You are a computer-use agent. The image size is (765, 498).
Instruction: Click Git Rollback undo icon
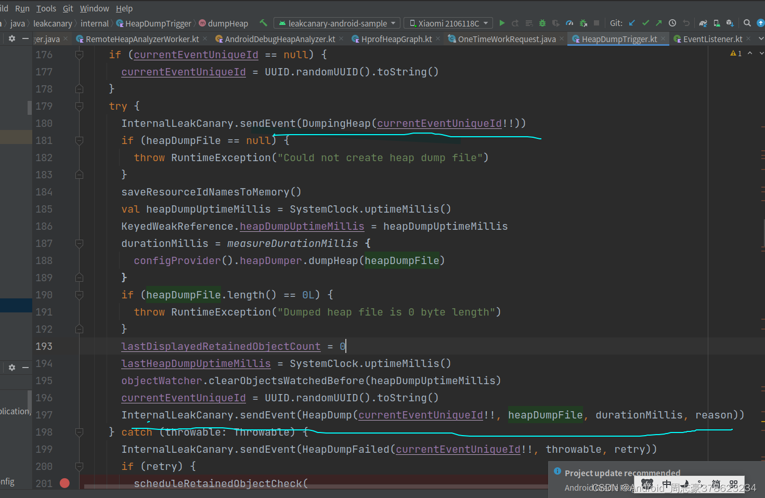click(x=686, y=23)
